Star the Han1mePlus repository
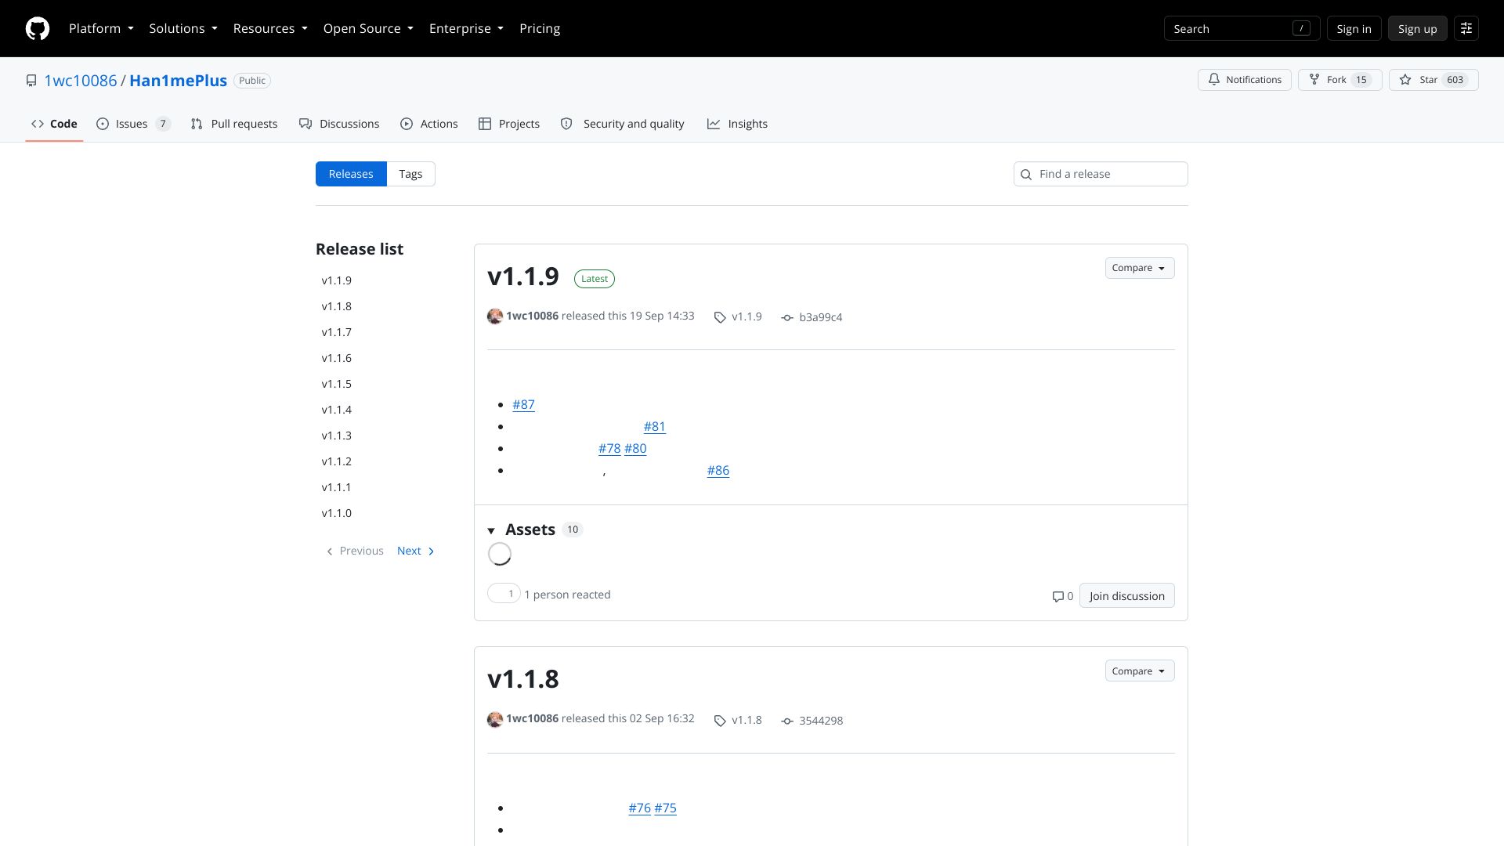Viewport: 1504px width, 846px height. pos(1433,80)
